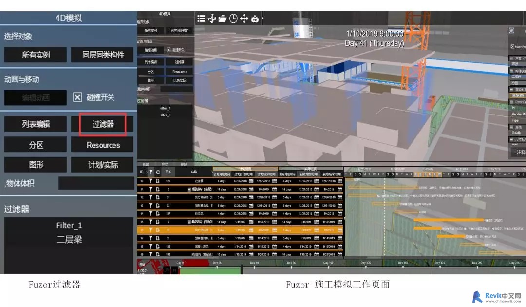Collapse the 尺寸标注 section in the right panel

coord(511,139)
